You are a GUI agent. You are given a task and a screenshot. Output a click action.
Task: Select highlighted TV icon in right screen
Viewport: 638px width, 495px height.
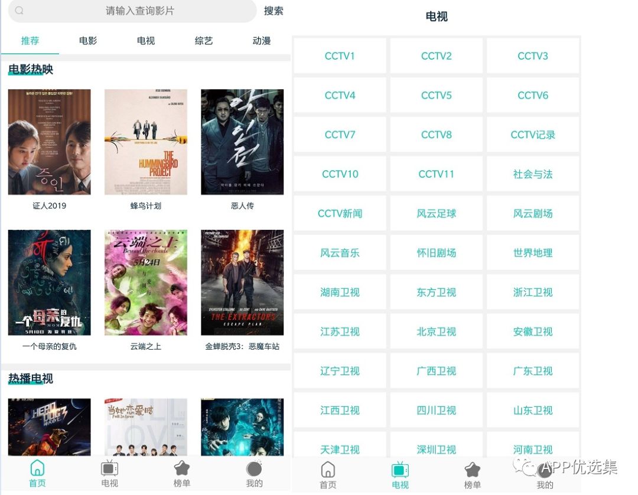(400, 470)
